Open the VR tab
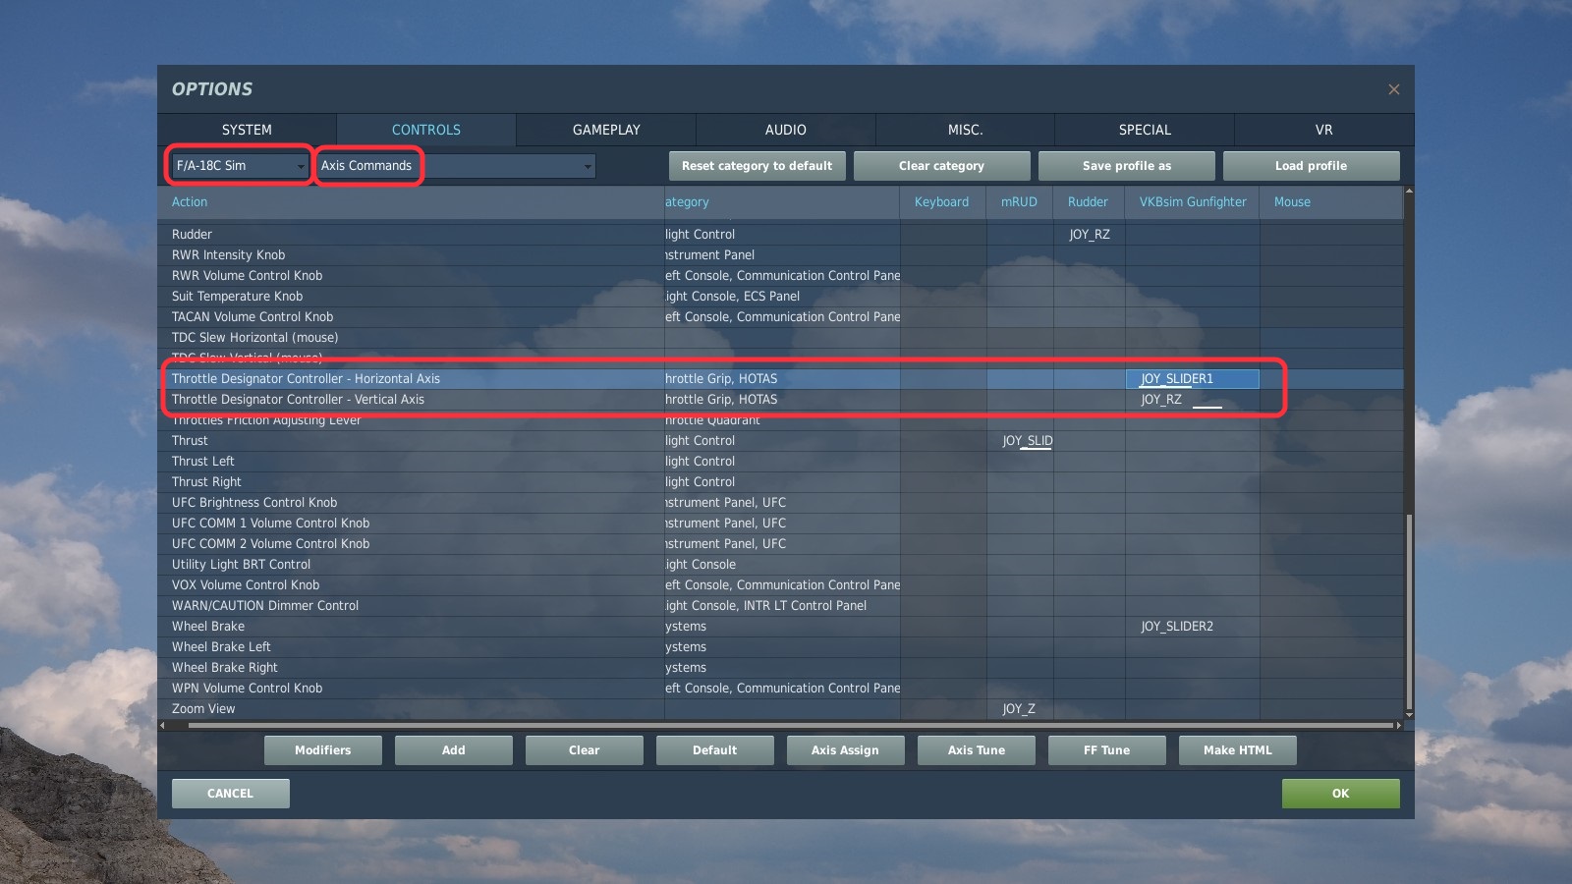 (1323, 130)
